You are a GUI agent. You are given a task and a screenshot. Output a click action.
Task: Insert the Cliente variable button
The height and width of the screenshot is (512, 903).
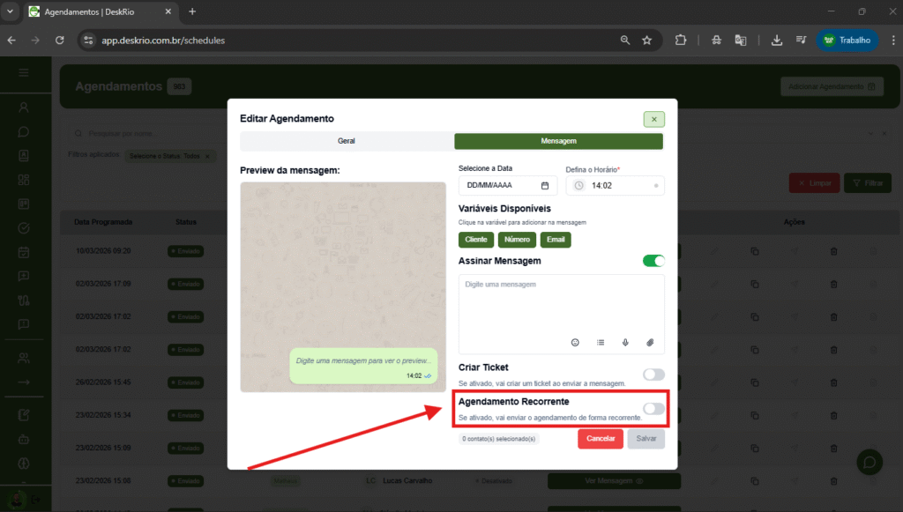[x=476, y=240]
